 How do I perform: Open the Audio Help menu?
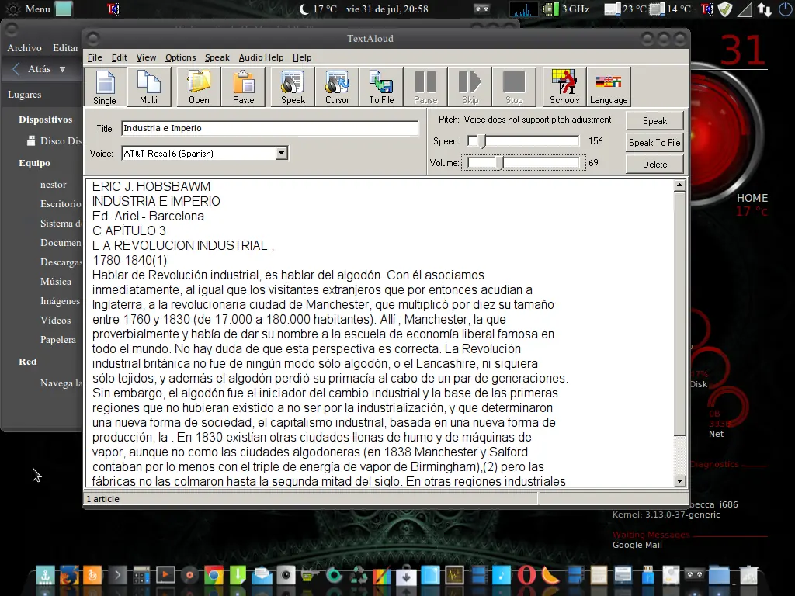(261, 57)
